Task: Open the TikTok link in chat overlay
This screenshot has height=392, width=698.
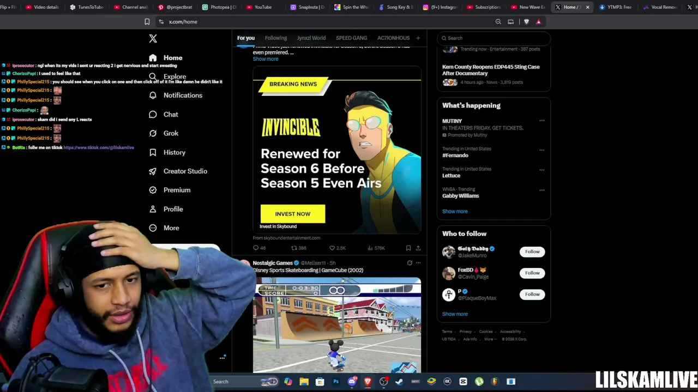Action: [99, 148]
